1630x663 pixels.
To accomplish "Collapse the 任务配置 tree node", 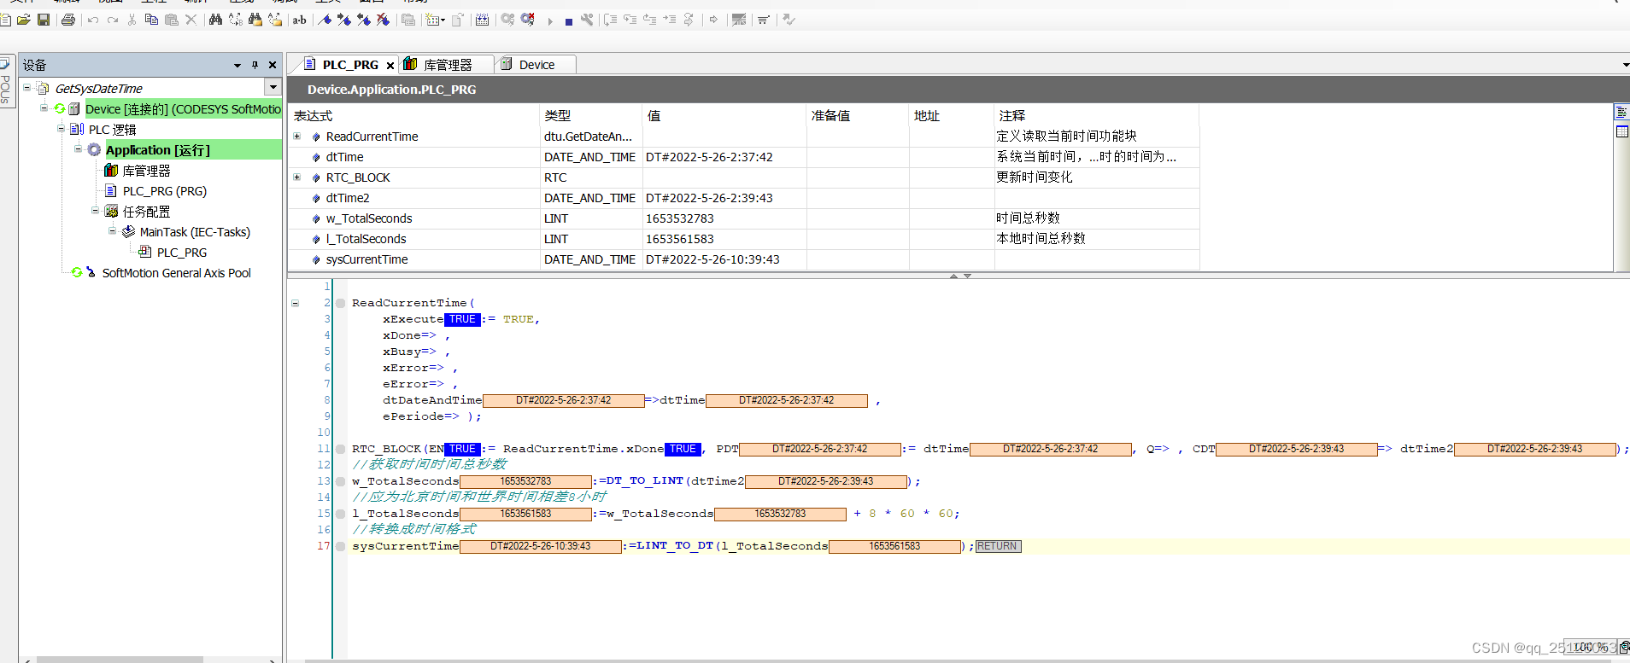I will [x=96, y=211].
